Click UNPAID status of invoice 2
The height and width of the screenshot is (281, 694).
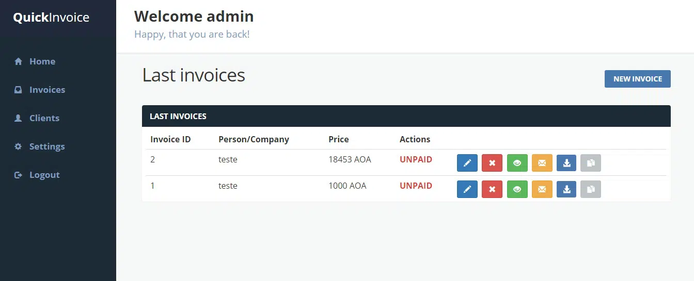416,160
